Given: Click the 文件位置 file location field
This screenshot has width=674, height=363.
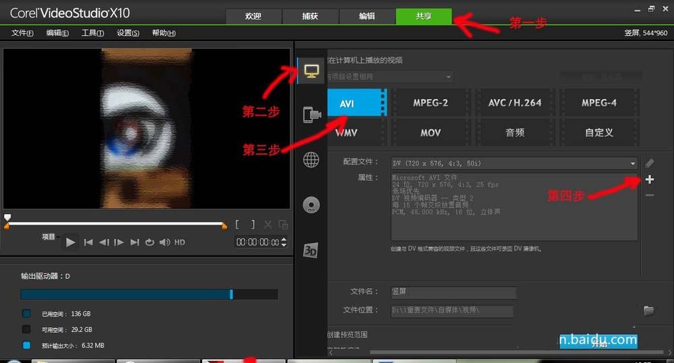Looking at the screenshot, I should (x=452, y=310).
